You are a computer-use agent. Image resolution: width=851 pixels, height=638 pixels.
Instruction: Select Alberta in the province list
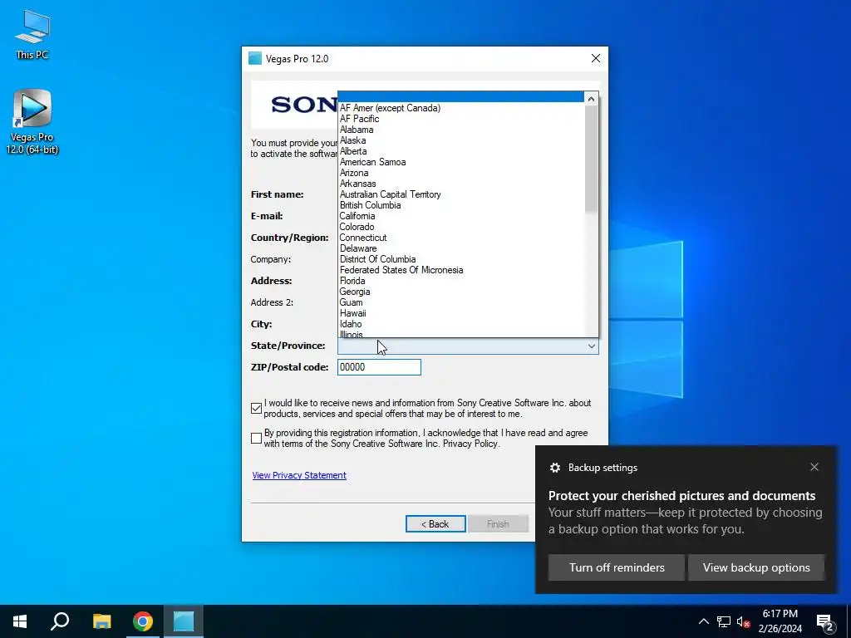pyautogui.click(x=460, y=151)
